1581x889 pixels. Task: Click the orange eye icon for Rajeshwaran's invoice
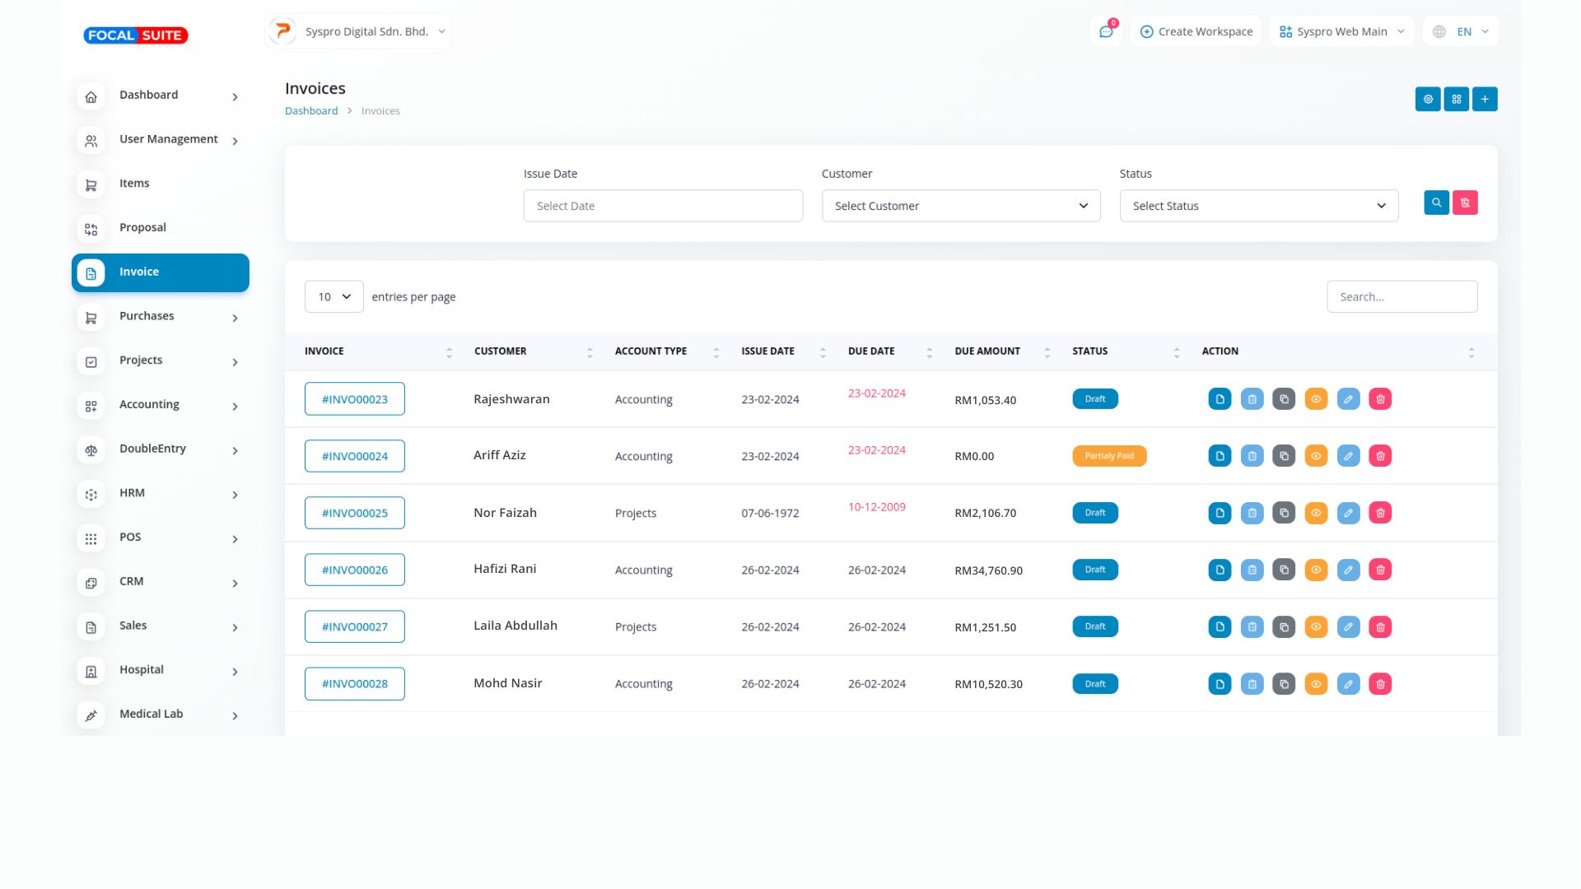pyautogui.click(x=1316, y=399)
